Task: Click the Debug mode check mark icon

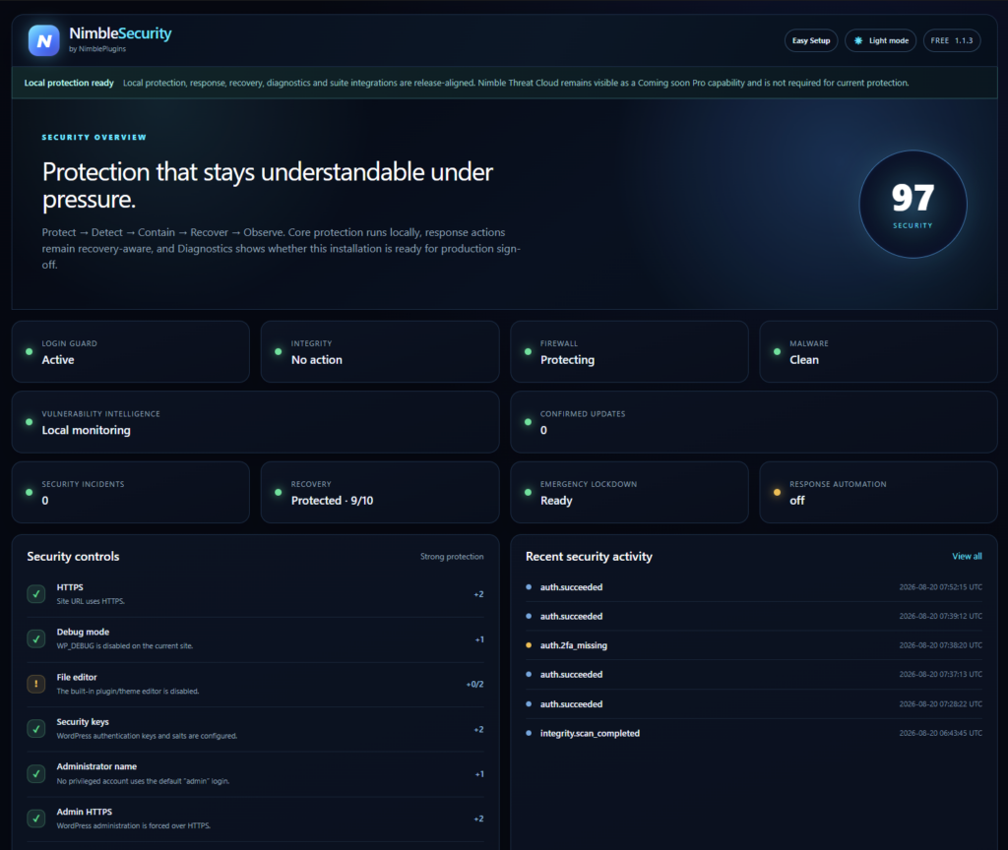Action: [36, 639]
